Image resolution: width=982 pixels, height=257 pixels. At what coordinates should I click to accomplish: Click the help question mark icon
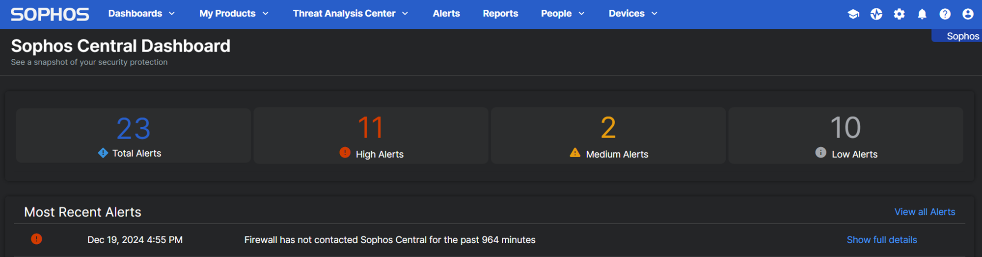(945, 14)
